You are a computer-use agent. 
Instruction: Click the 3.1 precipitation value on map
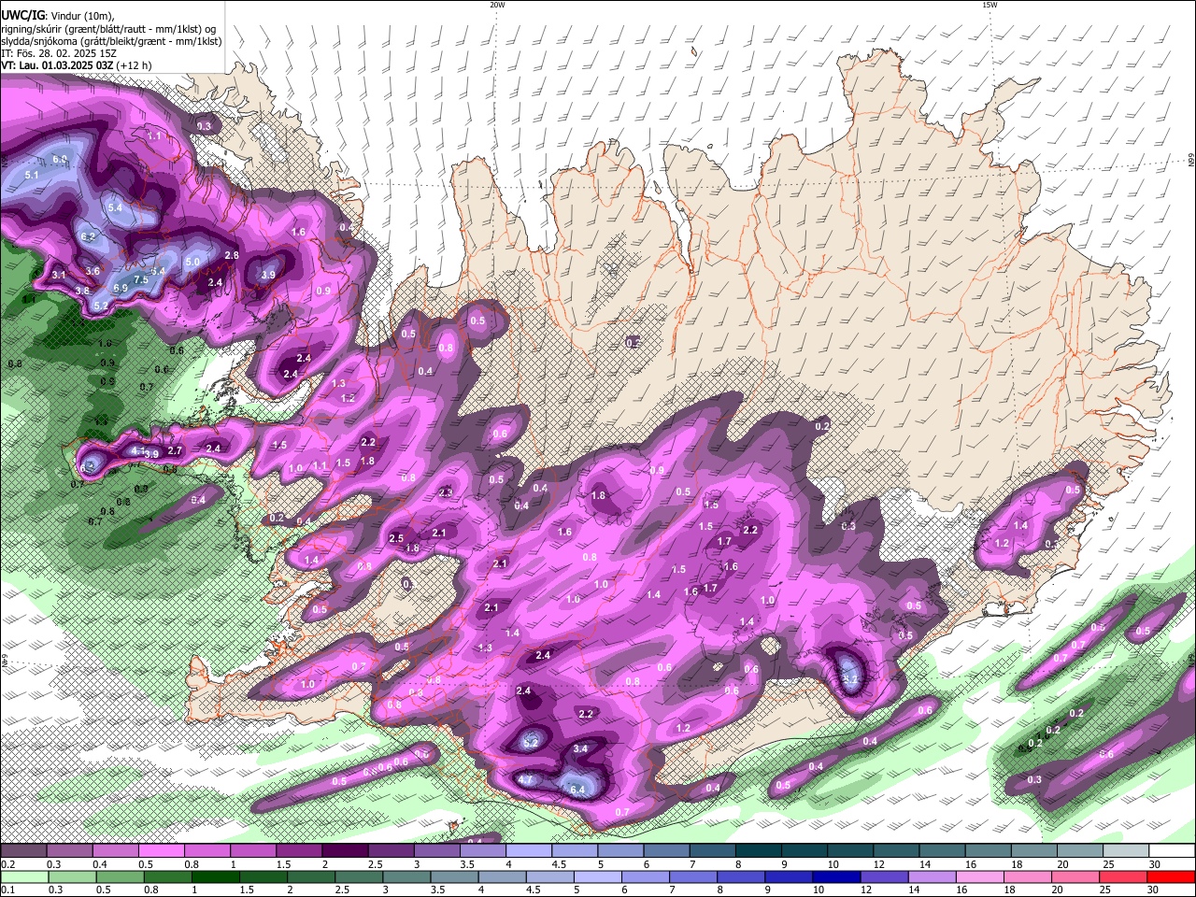[x=59, y=275]
